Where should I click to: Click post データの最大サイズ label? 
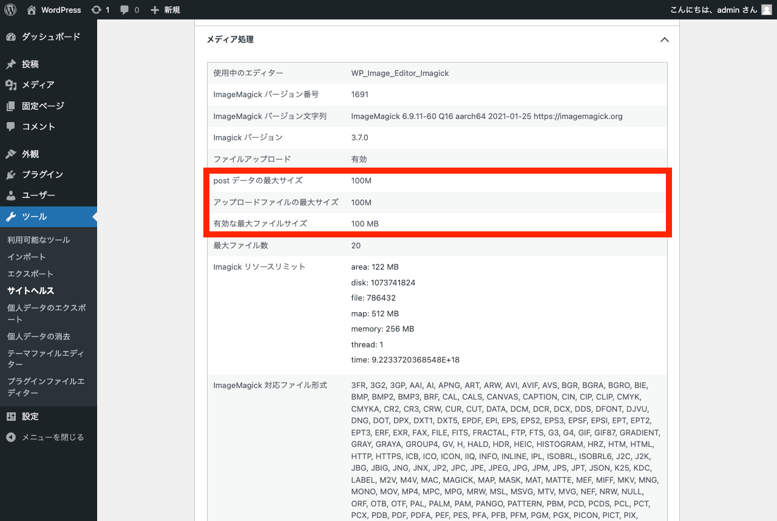(257, 180)
